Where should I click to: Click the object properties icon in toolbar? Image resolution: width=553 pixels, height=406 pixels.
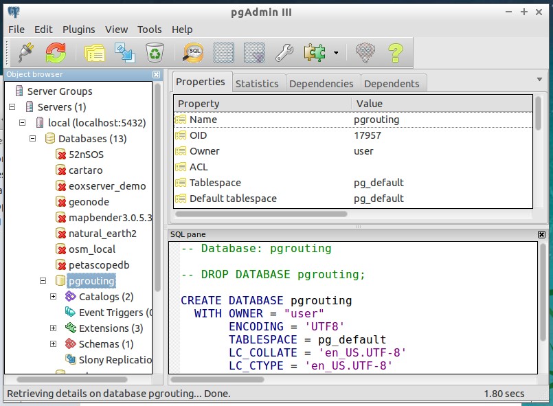[94, 52]
